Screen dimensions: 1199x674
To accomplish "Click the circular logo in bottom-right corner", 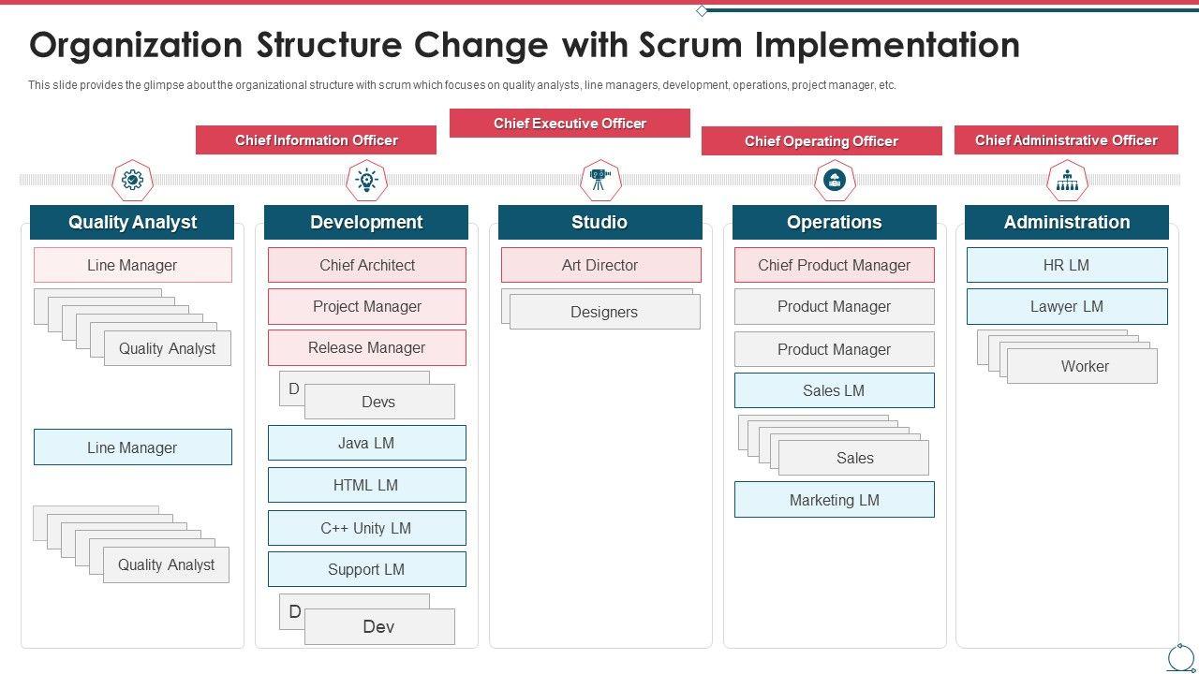I will (x=1181, y=658).
